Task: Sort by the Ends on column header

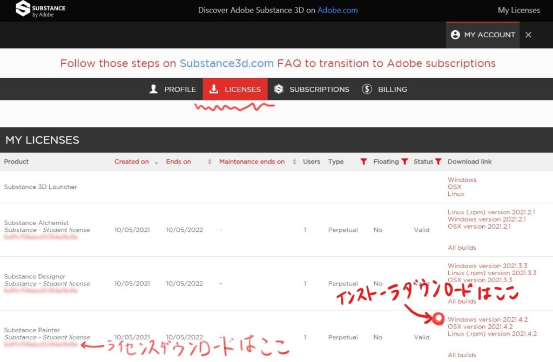Action: coord(178,162)
